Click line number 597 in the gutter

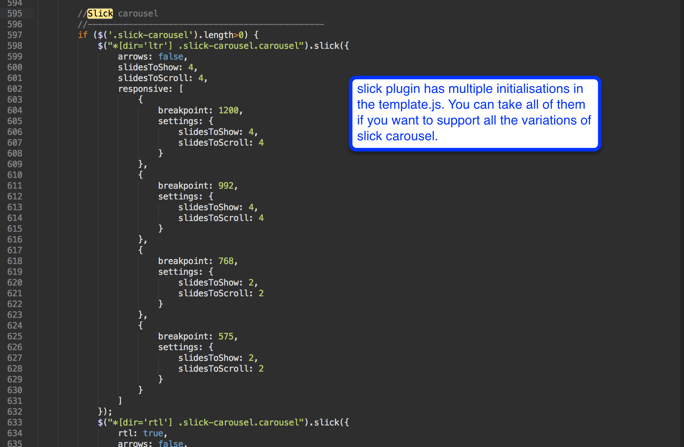point(15,35)
